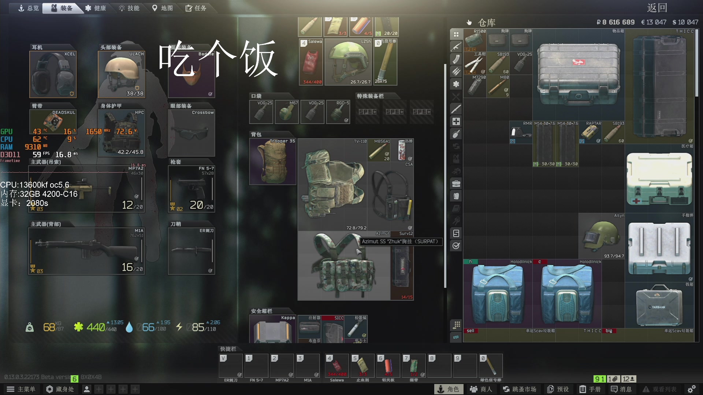Open 消息 messages

[x=621, y=389]
